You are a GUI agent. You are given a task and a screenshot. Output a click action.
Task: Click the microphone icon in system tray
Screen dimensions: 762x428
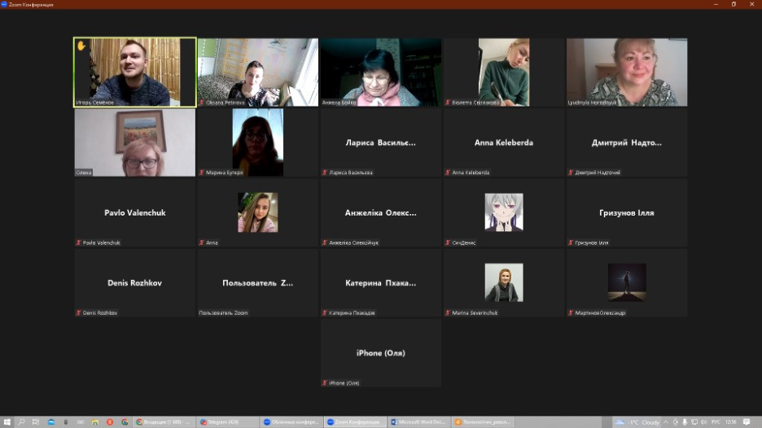[x=685, y=422]
